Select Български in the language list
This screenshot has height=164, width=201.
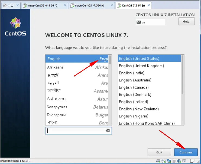click(x=77, y=115)
